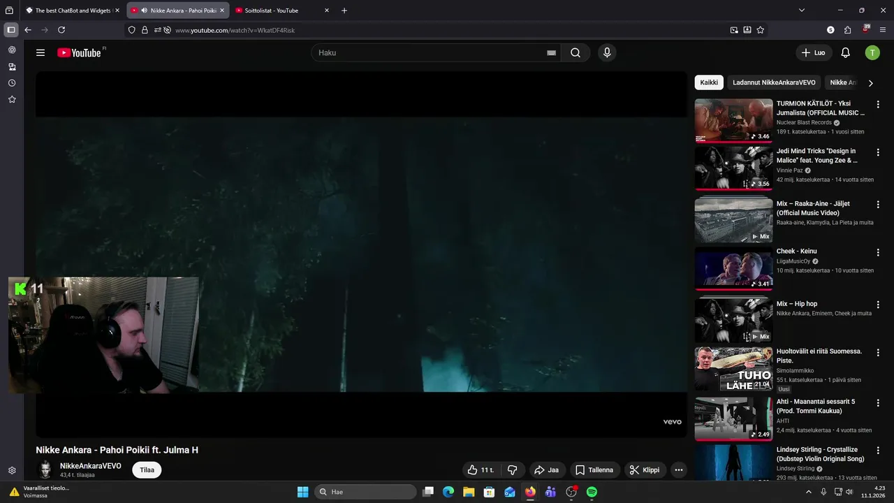Open the Windows Start menu

pyautogui.click(x=302, y=492)
